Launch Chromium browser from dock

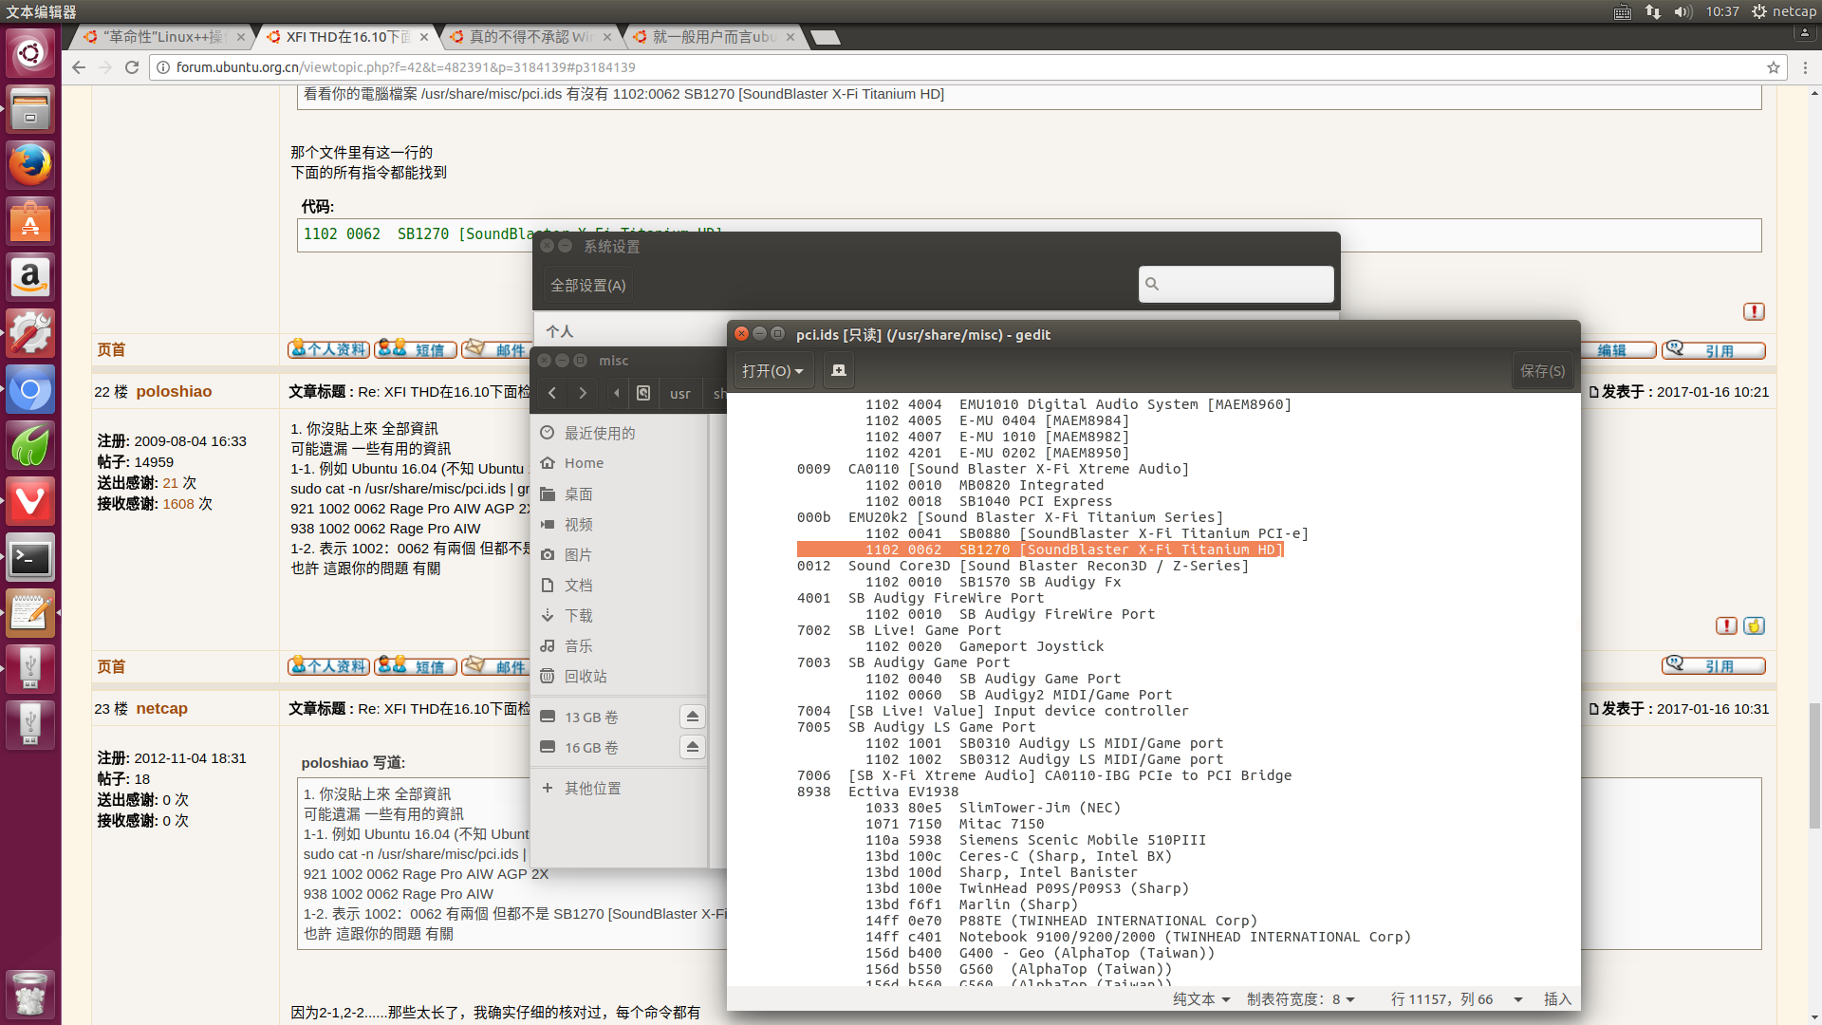(x=30, y=388)
